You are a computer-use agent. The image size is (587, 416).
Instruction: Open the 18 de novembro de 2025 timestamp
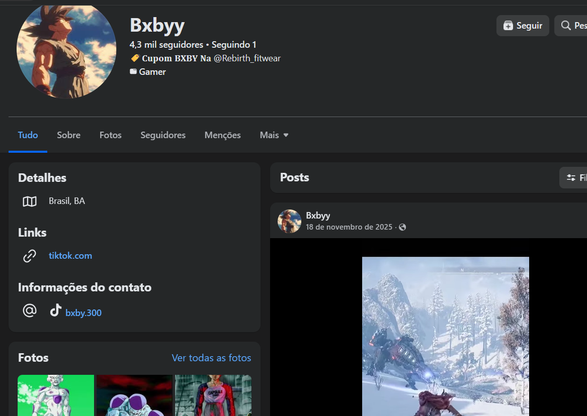[x=349, y=227]
